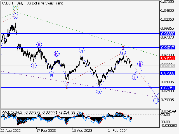Select the circled 'iv' wave label
This screenshot has width=179, height=134.
pos(57,54)
